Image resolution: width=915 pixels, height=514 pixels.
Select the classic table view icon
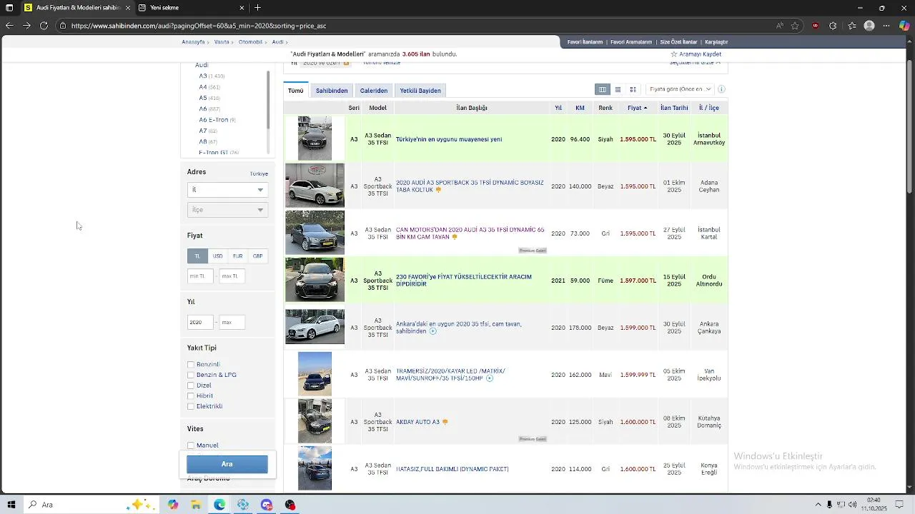(x=603, y=89)
